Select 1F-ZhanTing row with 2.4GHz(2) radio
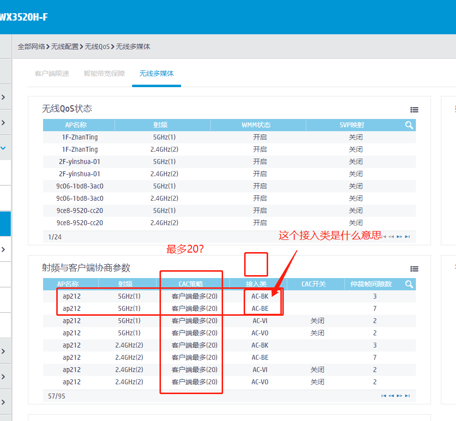Viewport: 456px width, 421px height. point(229,149)
